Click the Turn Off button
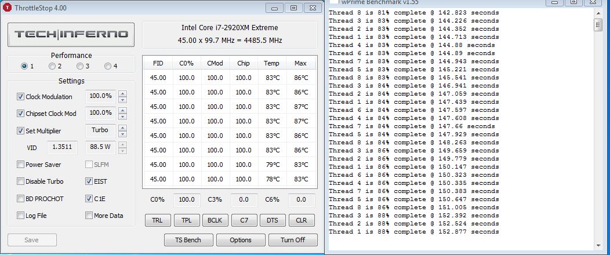The height and width of the screenshot is (255, 610). click(x=293, y=240)
